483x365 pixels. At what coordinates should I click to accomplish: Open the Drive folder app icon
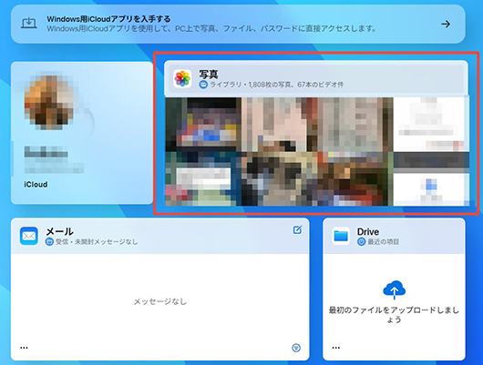click(341, 236)
